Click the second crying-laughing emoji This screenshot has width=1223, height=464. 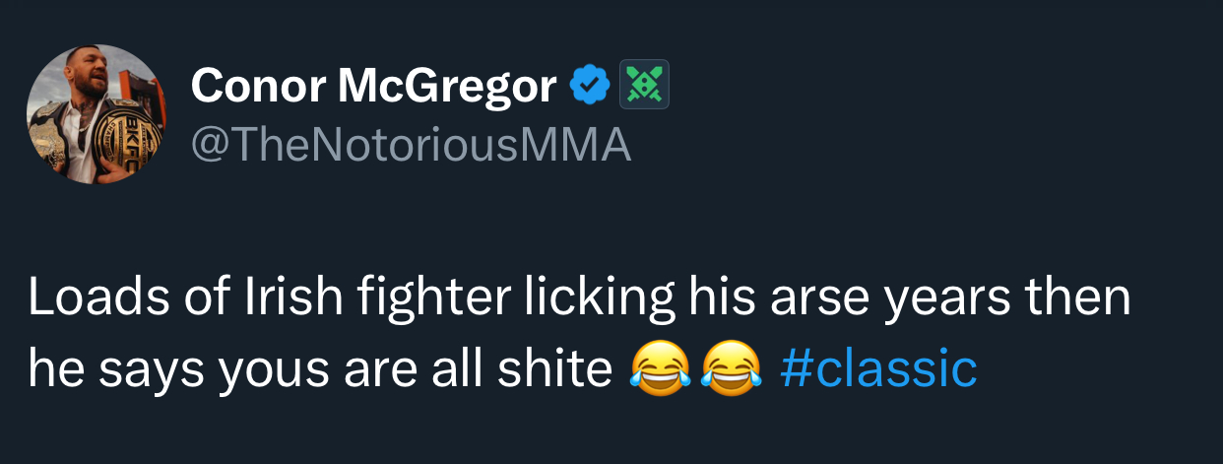732,370
